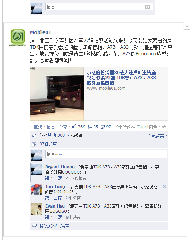Toggle 讚 on Bryant Huang's comment
The width and height of the screenshot is (190, 240).
point(47,178)
